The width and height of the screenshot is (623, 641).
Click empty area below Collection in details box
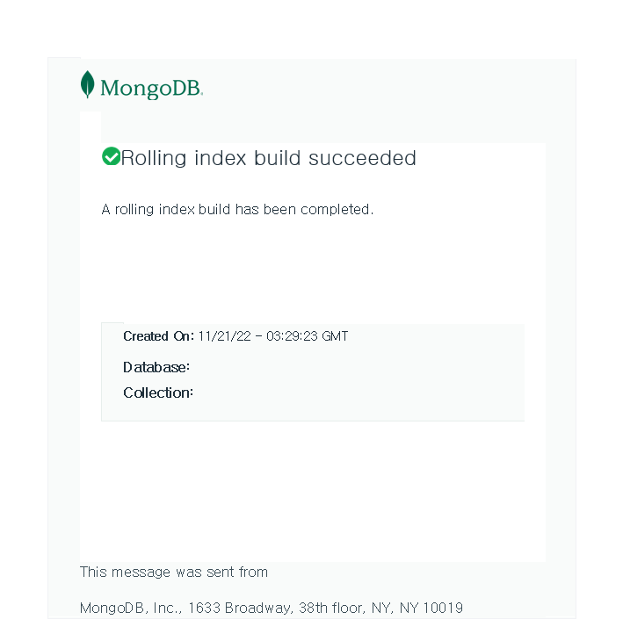click(313, 410)
